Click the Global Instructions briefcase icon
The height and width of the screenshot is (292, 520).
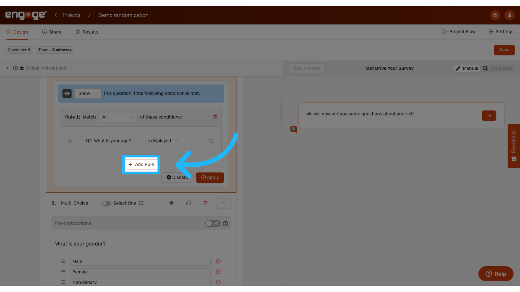click(x=22, y=68)
